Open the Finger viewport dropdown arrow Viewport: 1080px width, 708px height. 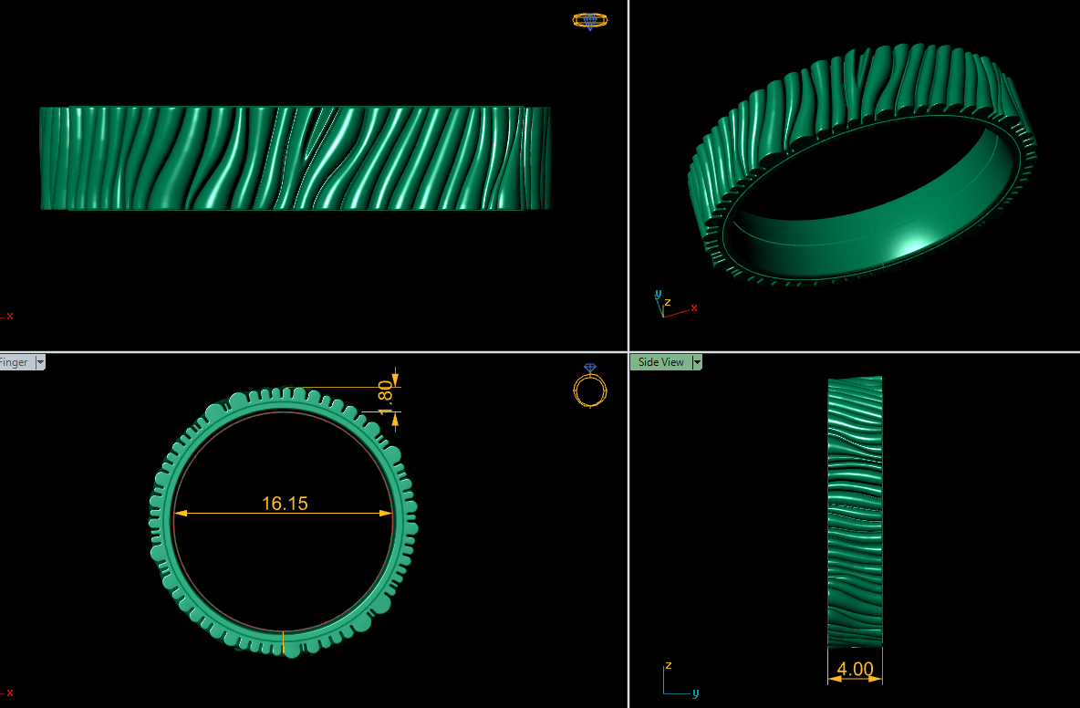40,362
